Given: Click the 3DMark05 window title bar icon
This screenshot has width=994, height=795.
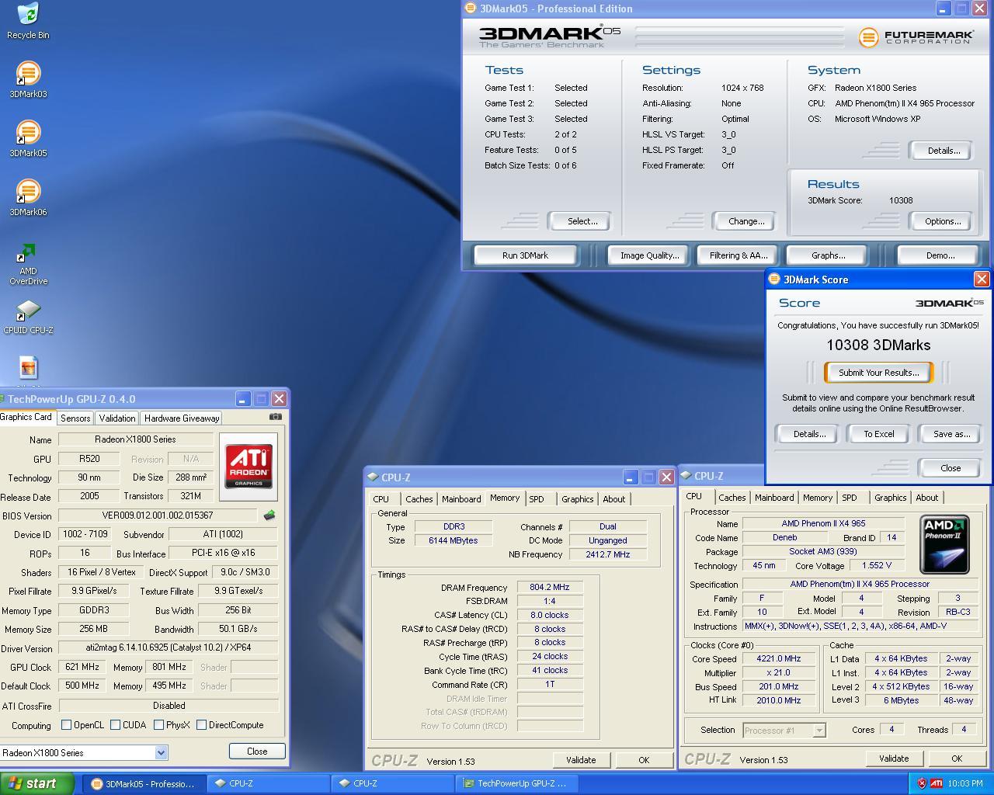Looking at the screenshot, I should click(x=470, y=9).
